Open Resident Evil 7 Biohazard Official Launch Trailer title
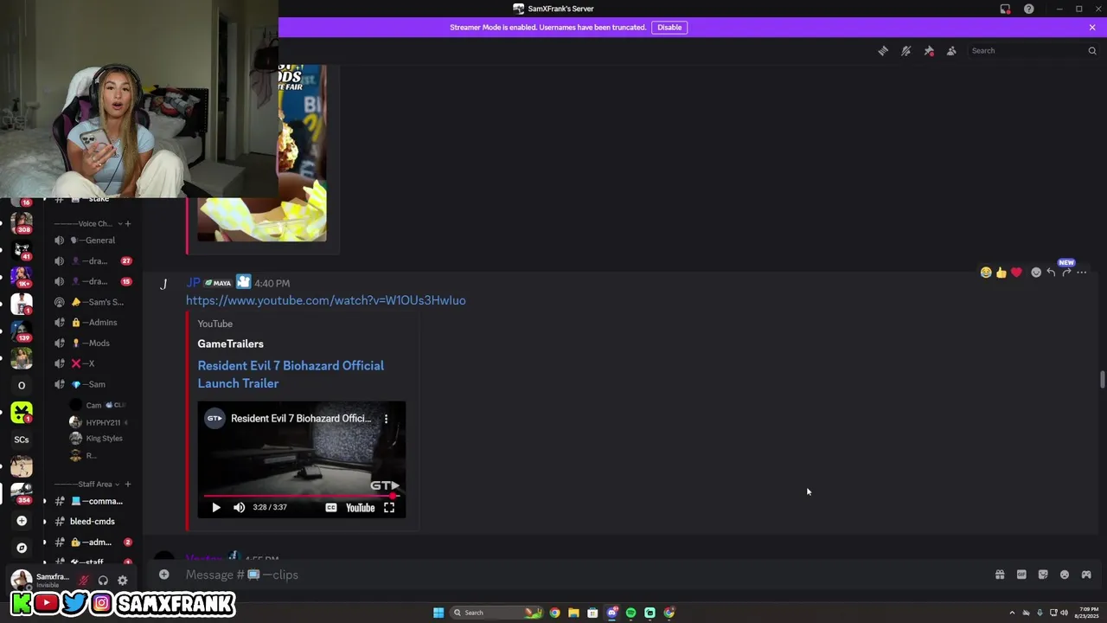Screen dimensions: 1107x623 (x=291, y=375)
